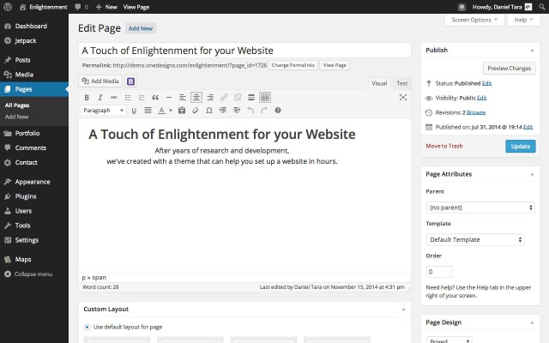Image resolution: width=549 pixels, height=343 pixels.
Task: Open the special character (omega) tool
Action: coord(209,111)
